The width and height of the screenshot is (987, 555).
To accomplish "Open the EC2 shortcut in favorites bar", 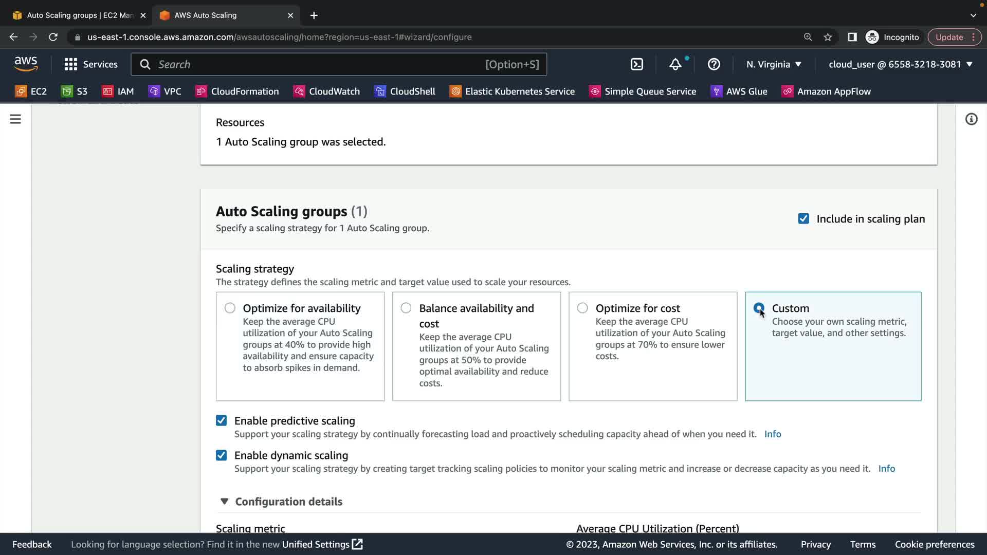I will click(x=31, y=91).
